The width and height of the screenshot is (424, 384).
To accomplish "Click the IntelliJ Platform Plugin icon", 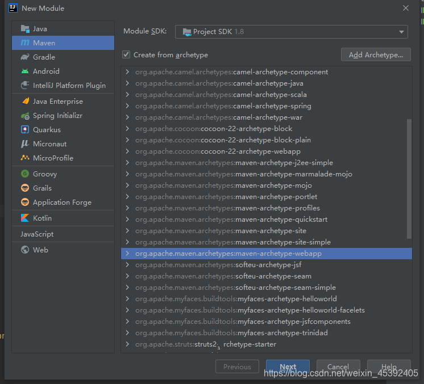I will coord(25,85).
